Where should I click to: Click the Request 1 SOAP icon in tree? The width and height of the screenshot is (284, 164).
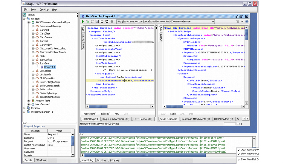coord(42,67)
